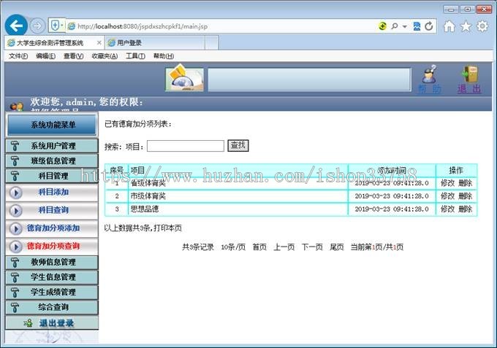The height and width of the screenshot is (348, 497).
Task: Open the security shield icon in address bar
Action: (x=55, y=26)
